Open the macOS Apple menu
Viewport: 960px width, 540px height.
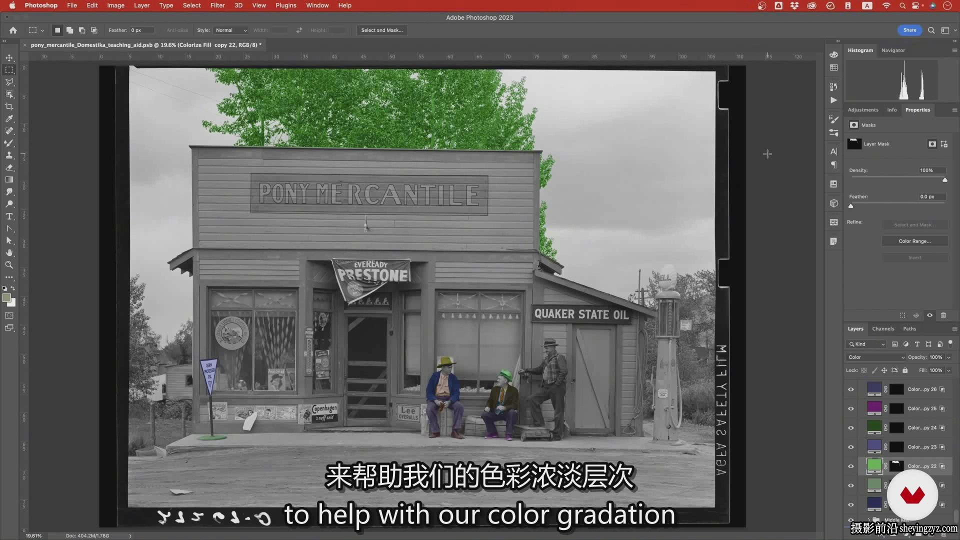point(12,5)
